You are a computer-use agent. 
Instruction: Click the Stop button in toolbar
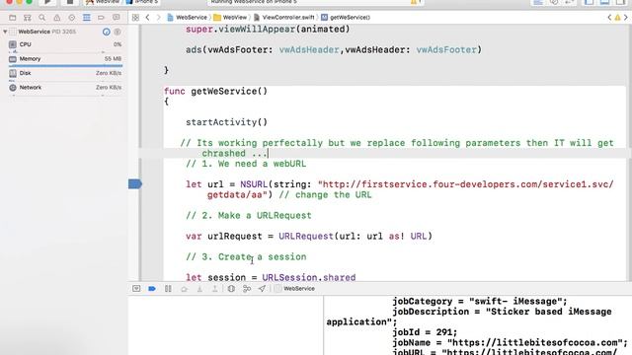tap(70, 2)
